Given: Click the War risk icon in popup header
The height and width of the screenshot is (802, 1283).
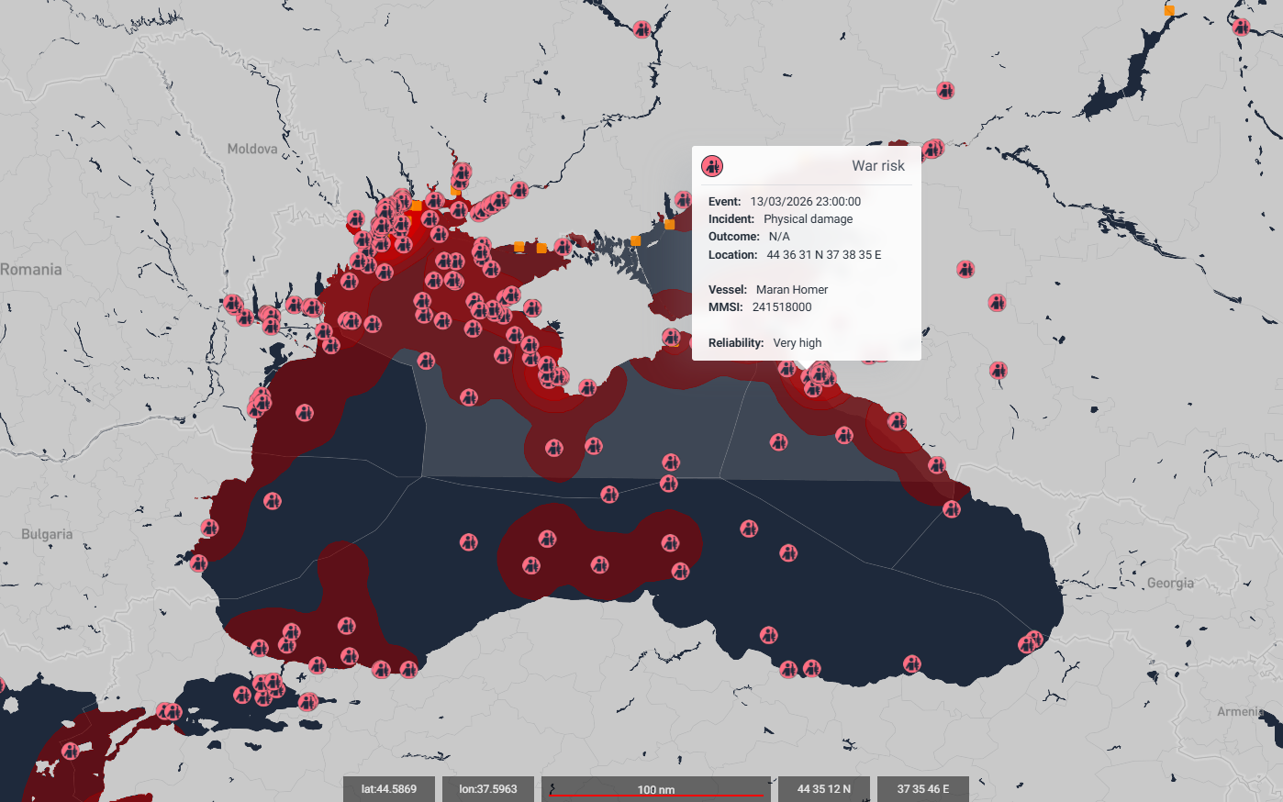Looking at the screenshot, I should coord(712,166).
